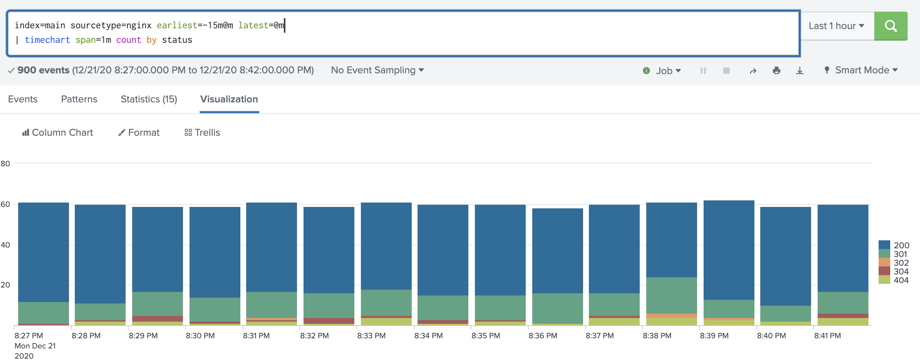Expand the Job menu

click(662, 70)
